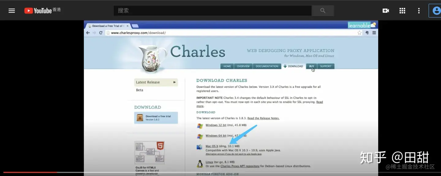Click sidebar 'DOWNLOAD' heading text

(148, 107)
